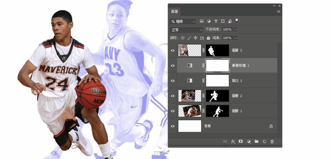
Task: Filter for shape layers icon
Action: [x=223, y=21]
